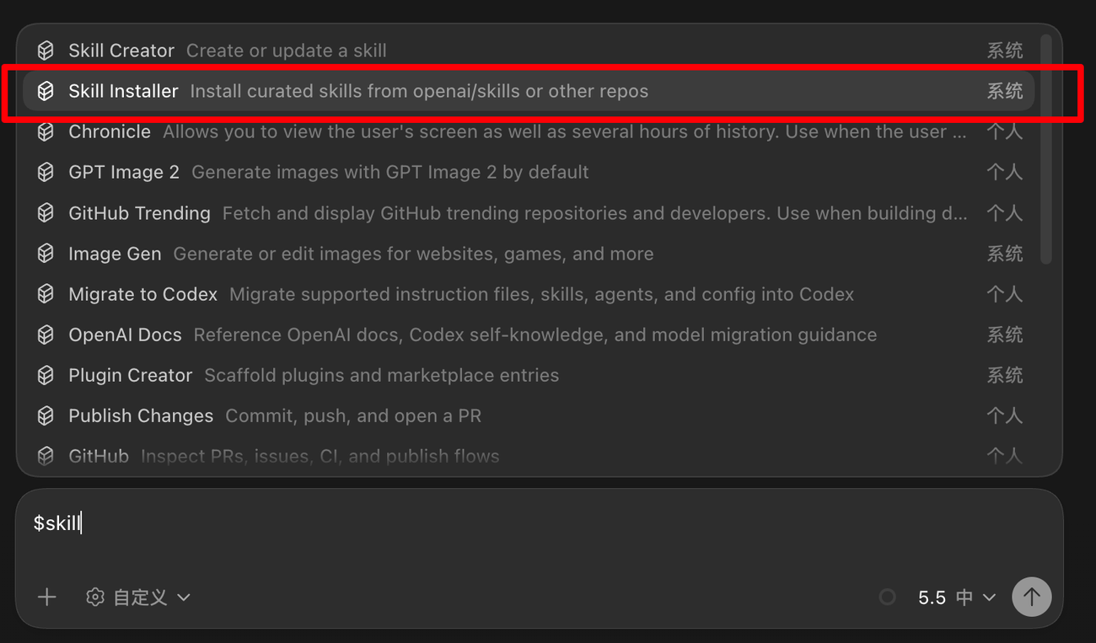
Task: Click 'Generate images with GPT Image 2' description
Action: (x=390, y=172)
